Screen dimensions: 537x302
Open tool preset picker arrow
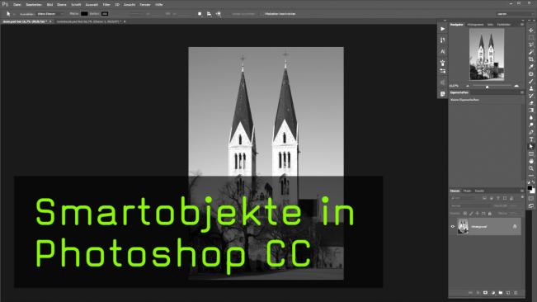[14, 14]
